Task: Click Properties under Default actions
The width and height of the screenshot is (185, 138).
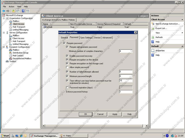Action: [160, 51]
